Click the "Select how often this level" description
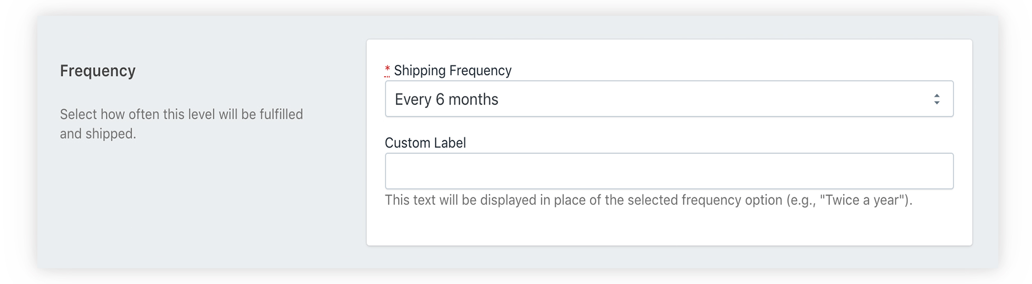 tap(181, 114)
